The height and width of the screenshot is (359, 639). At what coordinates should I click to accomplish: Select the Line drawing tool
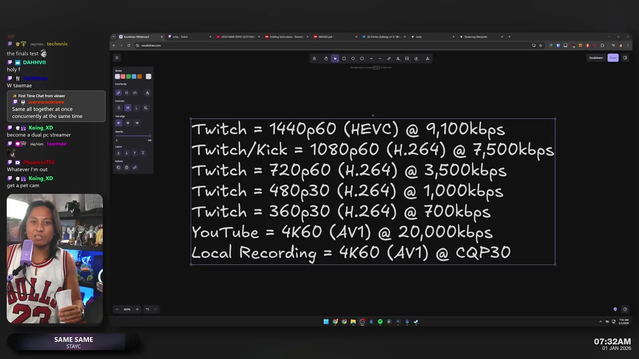coord(380,58)
